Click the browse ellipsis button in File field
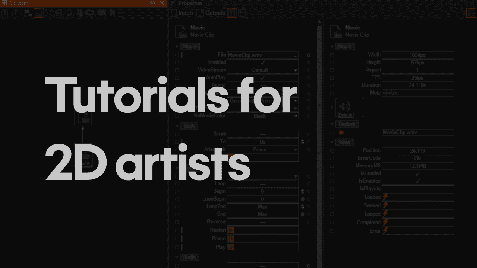477x268 pixels. [x=296, y=55]
